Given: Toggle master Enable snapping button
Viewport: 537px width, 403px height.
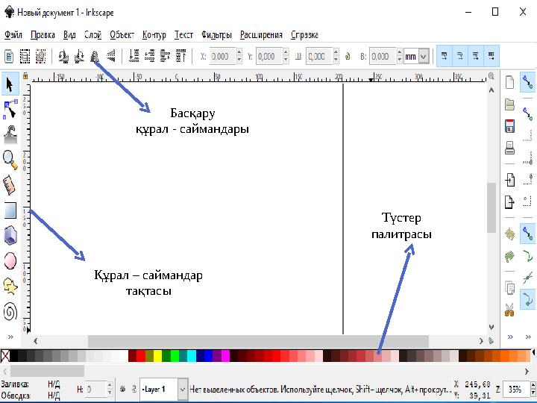Looking at the screenshot, I should (528, 82).
